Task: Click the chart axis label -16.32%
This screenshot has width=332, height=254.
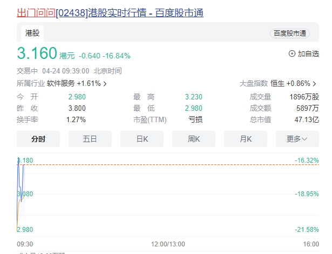Action: tap(307, 161)
